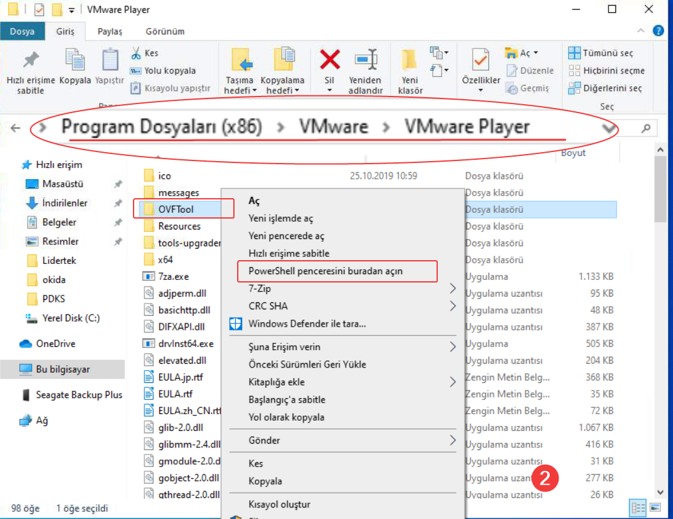The width and height of the screenshot is (673, 519).
Task: Click Düzenle in the ribbon
Action: [x=530, y=70]
